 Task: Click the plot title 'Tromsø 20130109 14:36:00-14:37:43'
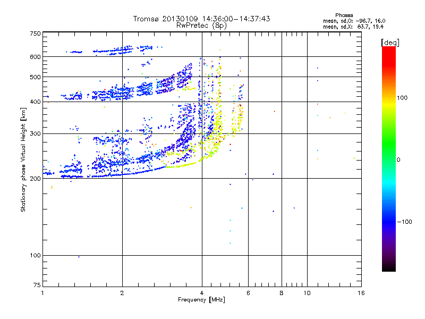coord(201,19)
